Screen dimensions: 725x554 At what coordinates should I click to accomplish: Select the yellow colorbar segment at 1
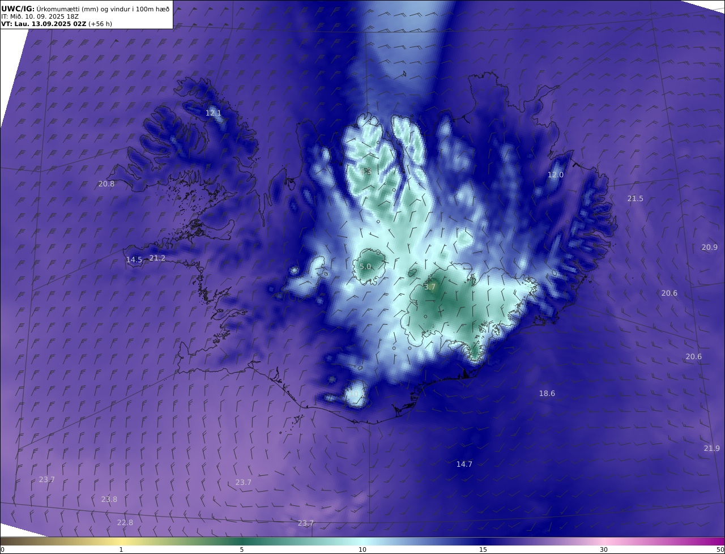(121, 541)
